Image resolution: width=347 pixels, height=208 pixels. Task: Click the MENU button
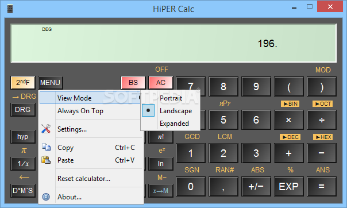click(x=50, y=83)
